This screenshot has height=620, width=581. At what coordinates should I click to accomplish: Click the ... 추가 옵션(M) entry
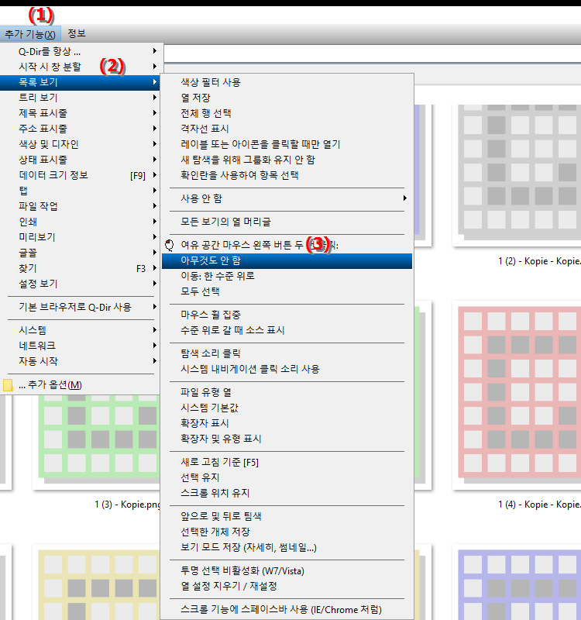(81, 384)
